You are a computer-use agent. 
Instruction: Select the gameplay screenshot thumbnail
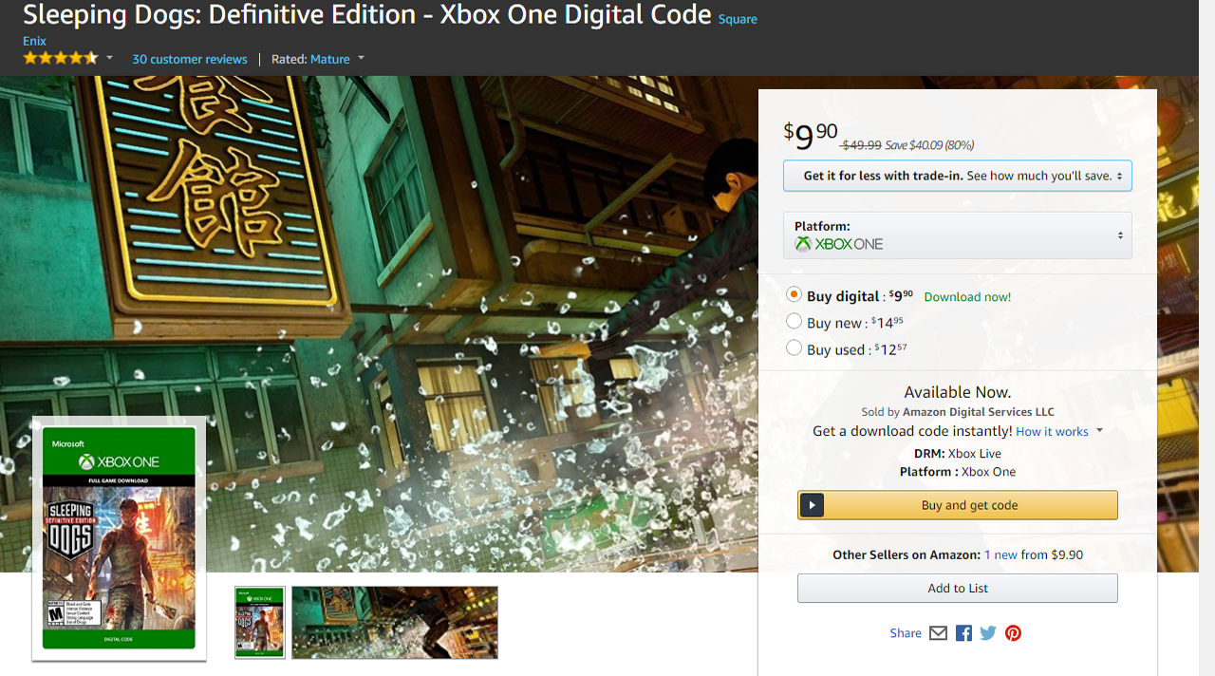click(x=394, y=623)
